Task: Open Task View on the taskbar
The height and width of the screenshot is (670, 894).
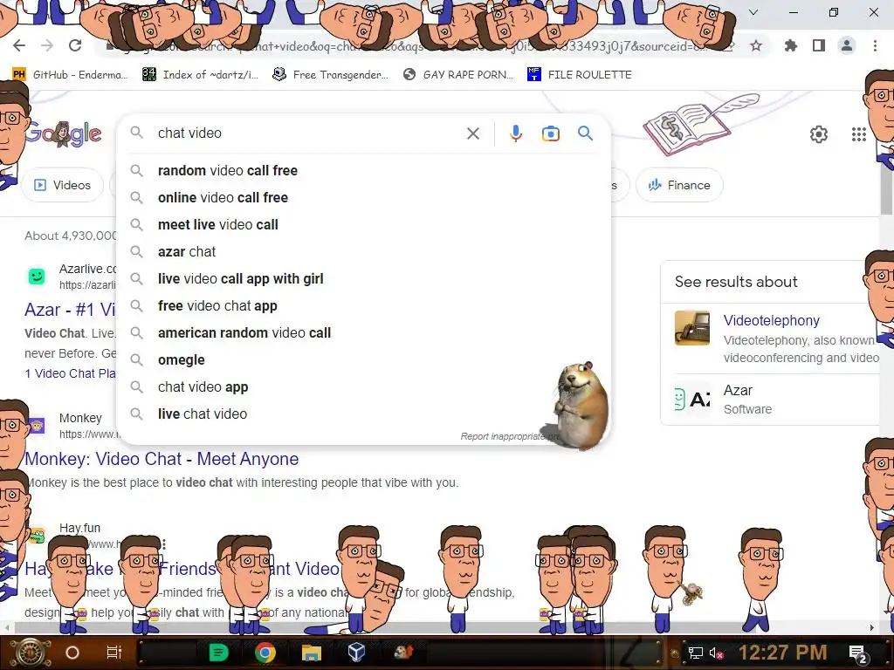Action: click(114, 653)
